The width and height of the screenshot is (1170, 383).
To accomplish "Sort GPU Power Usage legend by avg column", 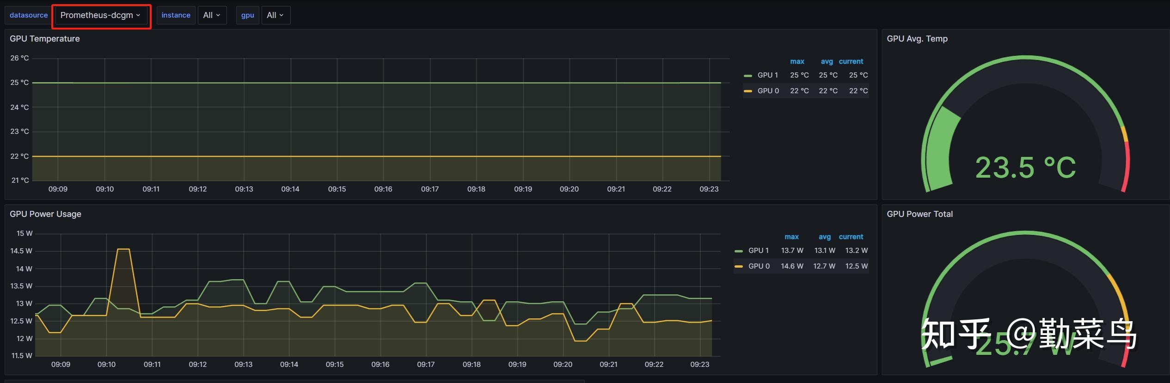I will 824,237.
